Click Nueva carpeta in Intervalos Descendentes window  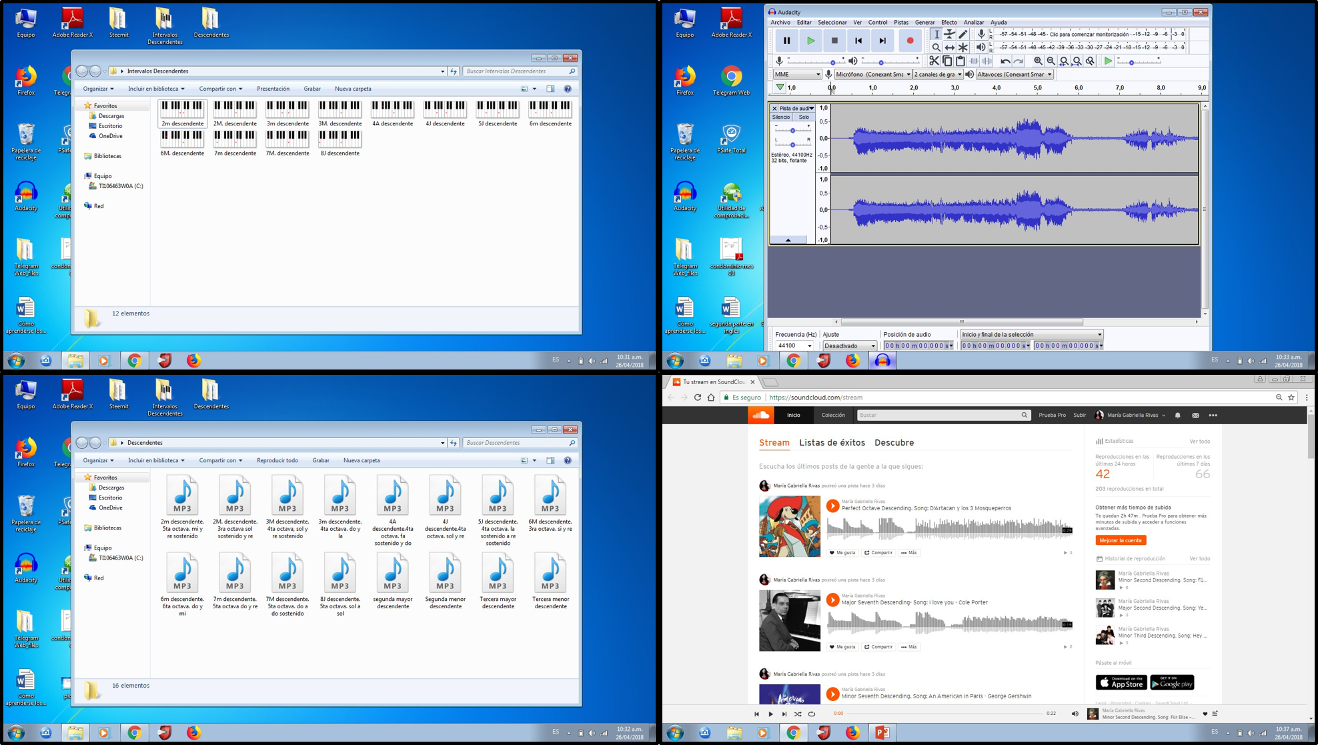coord(353,89)
